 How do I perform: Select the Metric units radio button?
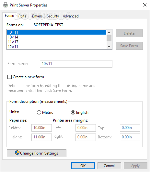click(x=39, y=113)
